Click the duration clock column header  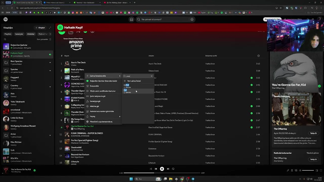[x=258, y=56]
